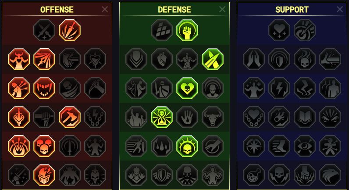This screenshot has width=349, height=190.
Task: Toggle the glowing dagger strike mastery
Action: [x=70, y=30]
